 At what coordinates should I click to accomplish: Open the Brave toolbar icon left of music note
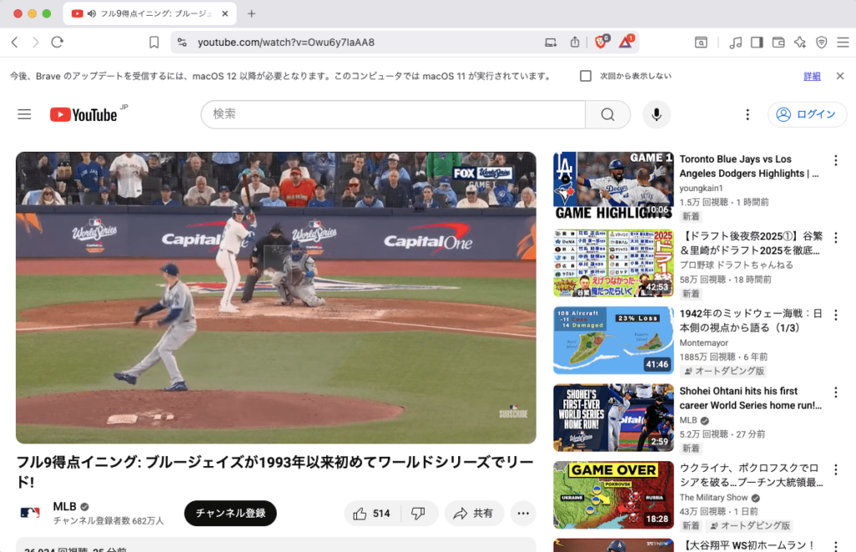click(x=701, y=42)
